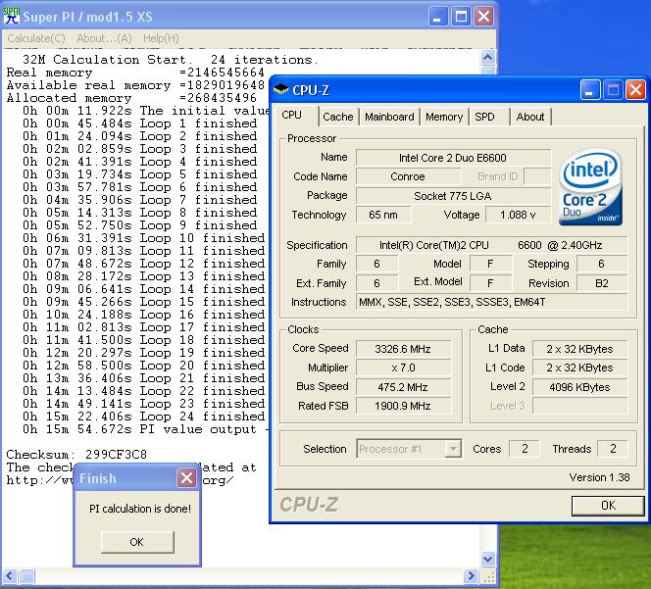651x589 pixels.
Task: Click the Checksum: 299CF3C8 line
Action: tap(76, 454)
